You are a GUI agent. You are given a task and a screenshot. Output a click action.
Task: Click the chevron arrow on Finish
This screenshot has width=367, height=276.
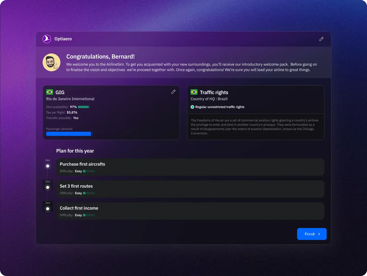coord(319,234)
